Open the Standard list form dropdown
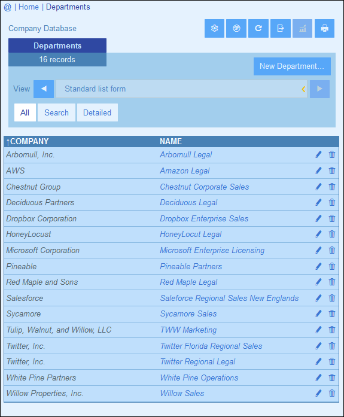This screenshot has height=417, width=344. pyautogui.click(x=181, y=89)
